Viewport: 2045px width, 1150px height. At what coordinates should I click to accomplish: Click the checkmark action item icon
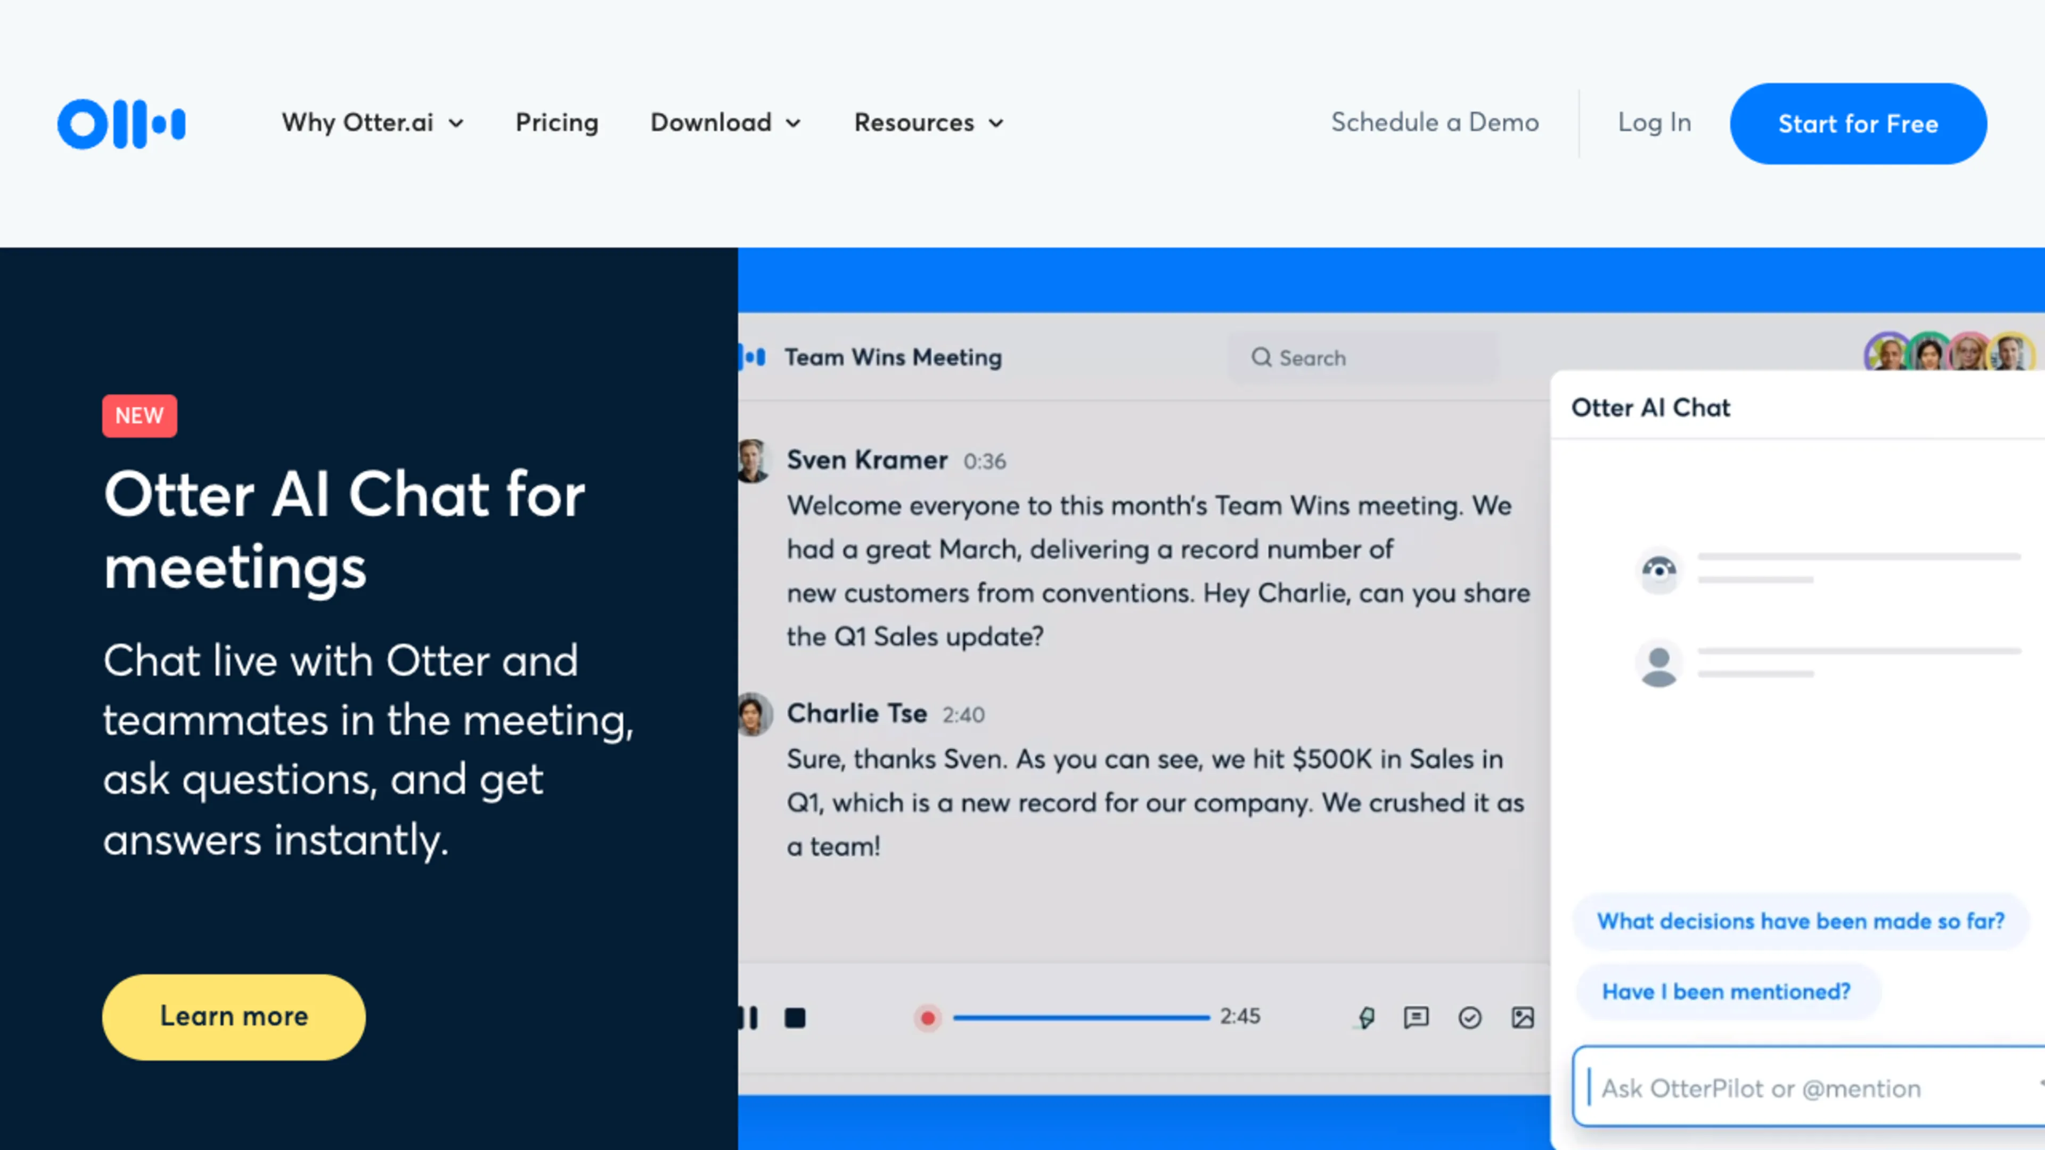click(x=1469, y=1018)
